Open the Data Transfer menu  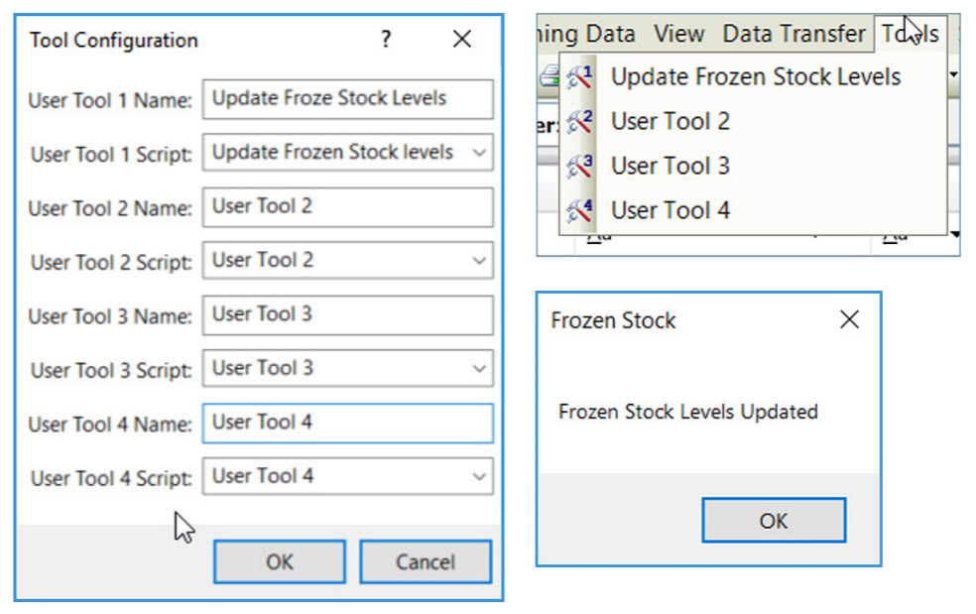click(x=793, y=34)
